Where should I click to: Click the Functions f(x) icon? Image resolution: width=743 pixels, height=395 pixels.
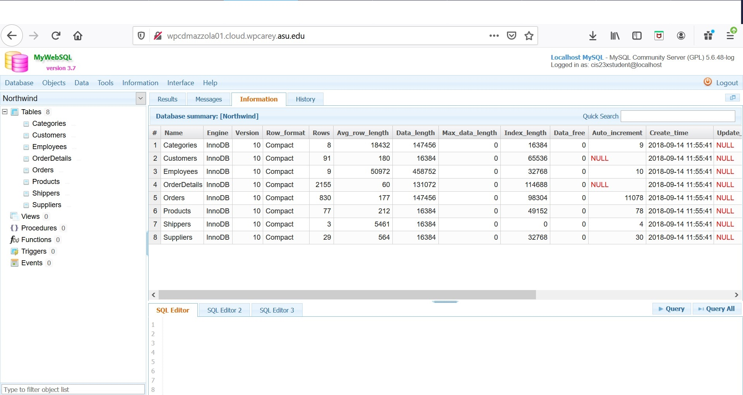tap(14, 240)
